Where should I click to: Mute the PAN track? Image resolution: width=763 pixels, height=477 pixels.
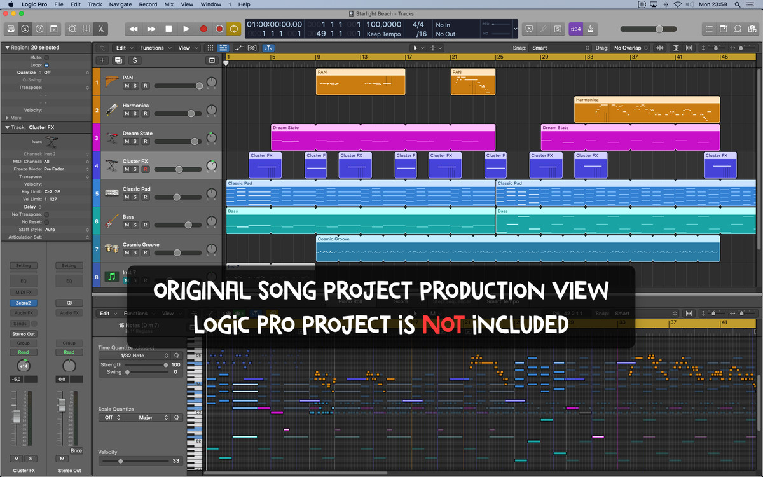[x=127, y=86]
